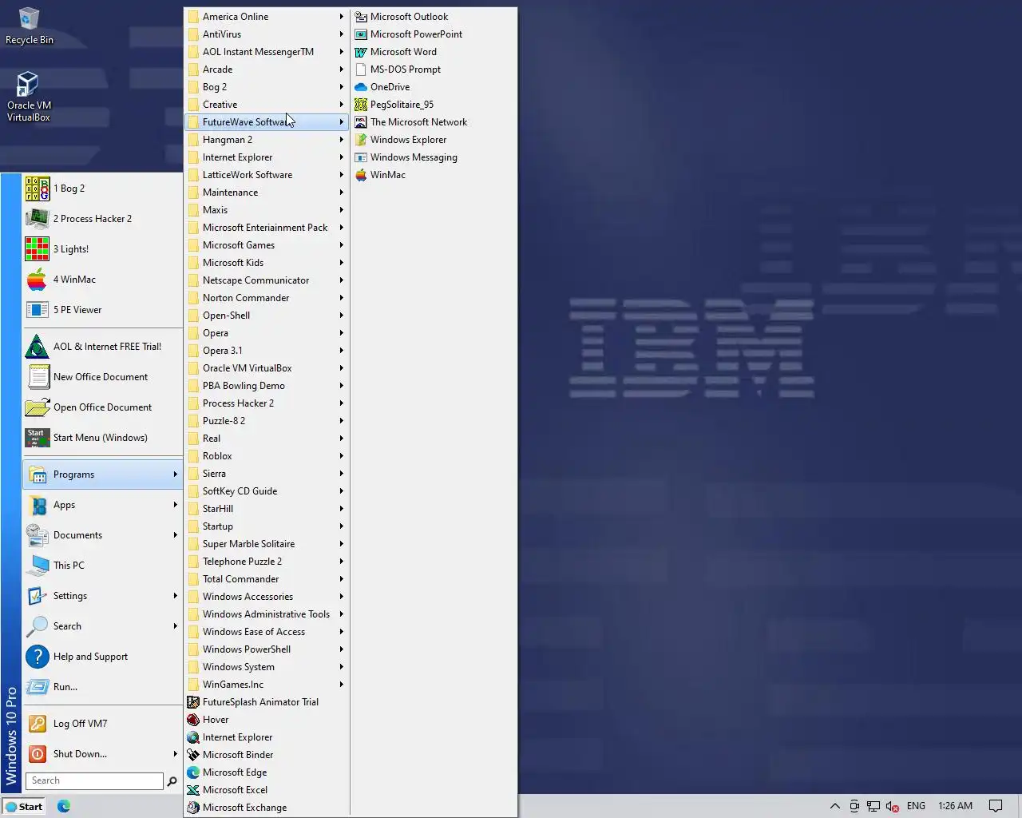Screen dimensions: 1022x818
Task: Show hidden tray icons chevron
Action: tap(834, 806)
